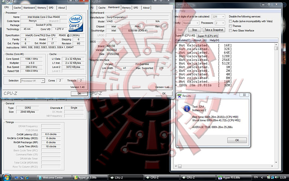Open the Windows Start orb
Viewport: 289px width, 181px height.
[x=6, y=177]
